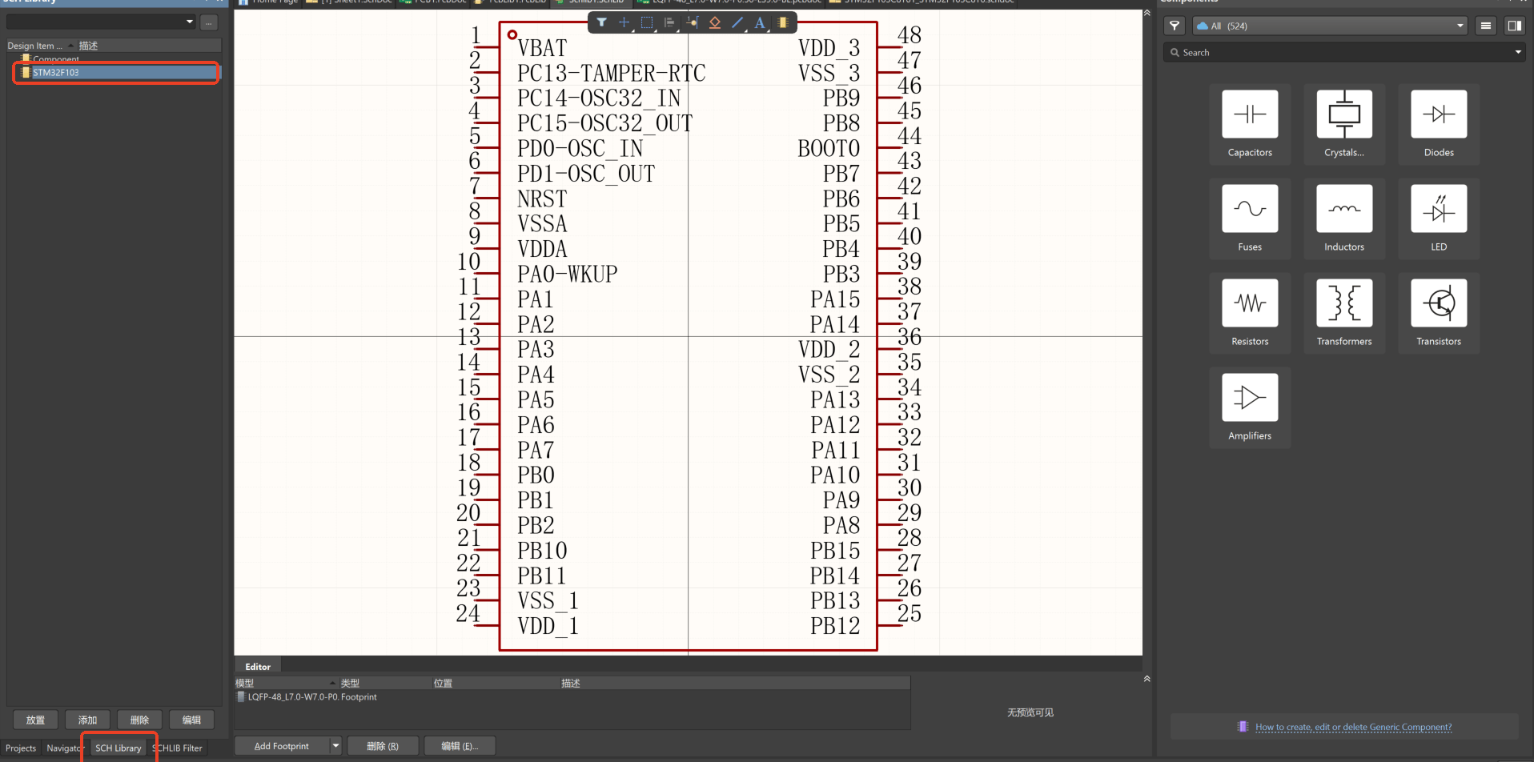Select the place text tool

759,22
